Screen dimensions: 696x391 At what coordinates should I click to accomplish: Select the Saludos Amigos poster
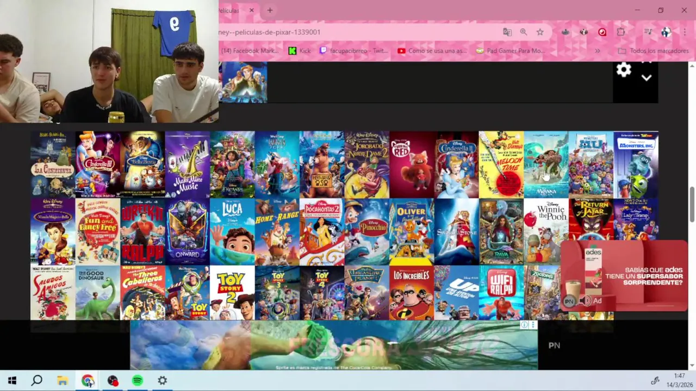tap(53, 293)
